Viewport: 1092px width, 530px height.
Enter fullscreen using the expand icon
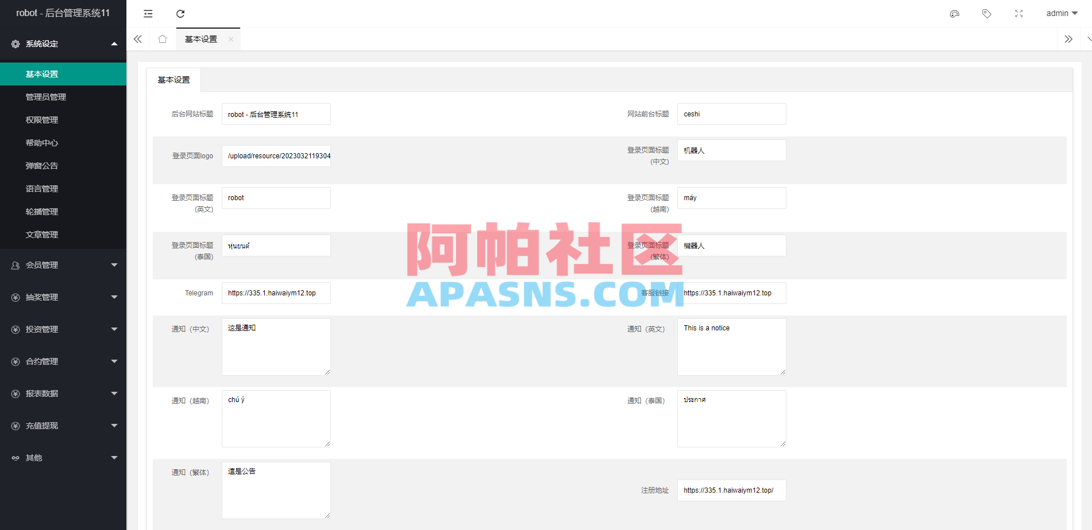[1018, 13]
